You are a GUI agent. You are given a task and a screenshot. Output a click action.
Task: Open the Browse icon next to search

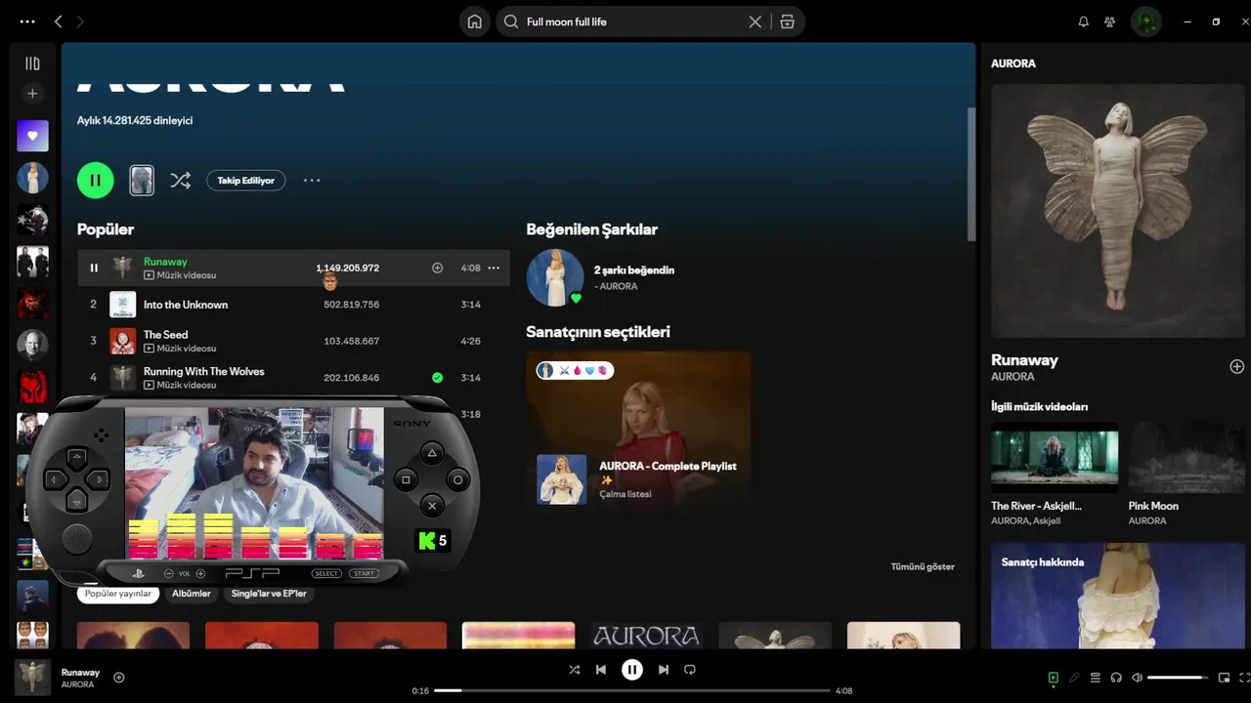click(787, 21)
